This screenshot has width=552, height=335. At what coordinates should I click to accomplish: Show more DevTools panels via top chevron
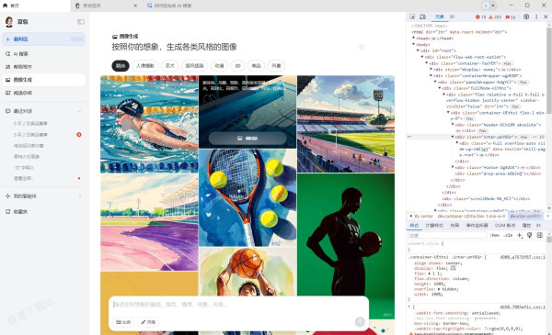point(452,17)
